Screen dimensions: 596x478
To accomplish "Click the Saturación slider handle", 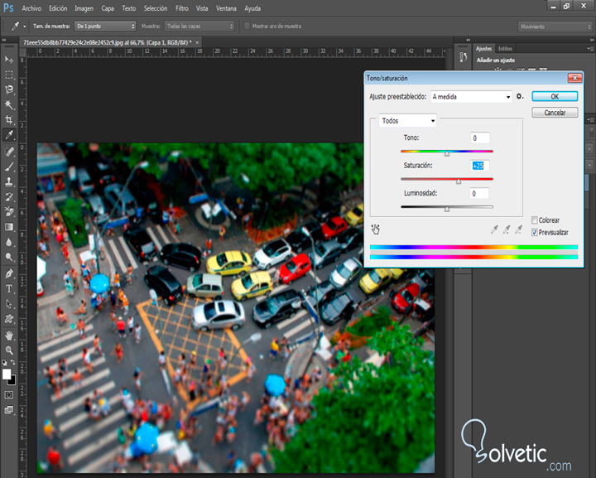I will 459,181.
